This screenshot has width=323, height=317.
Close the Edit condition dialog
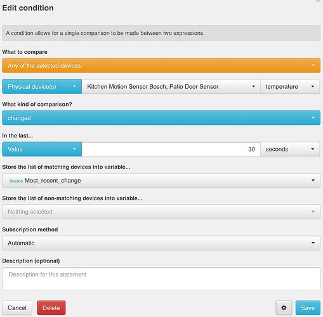tap(318, 1)
